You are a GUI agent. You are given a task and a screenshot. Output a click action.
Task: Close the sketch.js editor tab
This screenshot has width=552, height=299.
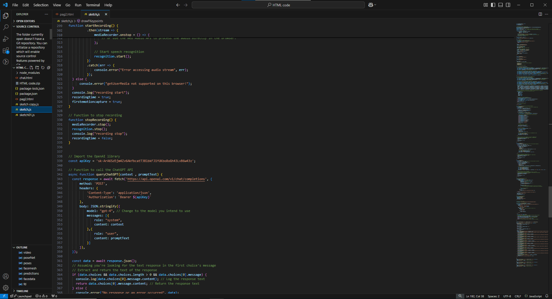(106, 14)
